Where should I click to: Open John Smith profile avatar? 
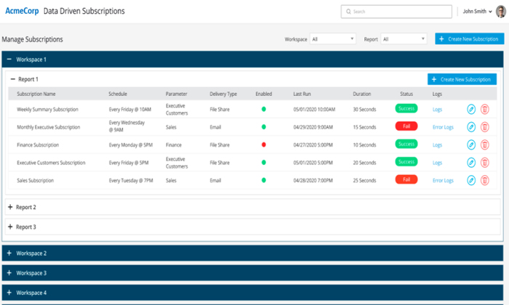501,12
